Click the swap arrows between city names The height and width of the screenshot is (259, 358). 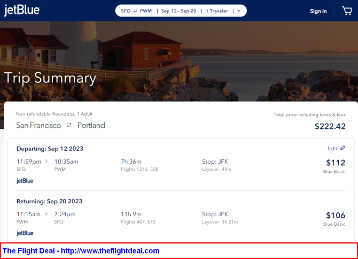(x=69, y=125)
